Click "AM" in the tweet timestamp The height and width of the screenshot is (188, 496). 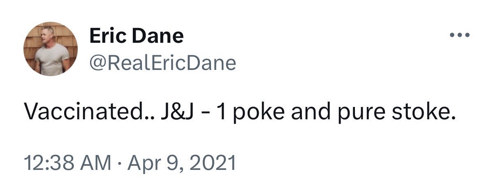click(96, 163)
